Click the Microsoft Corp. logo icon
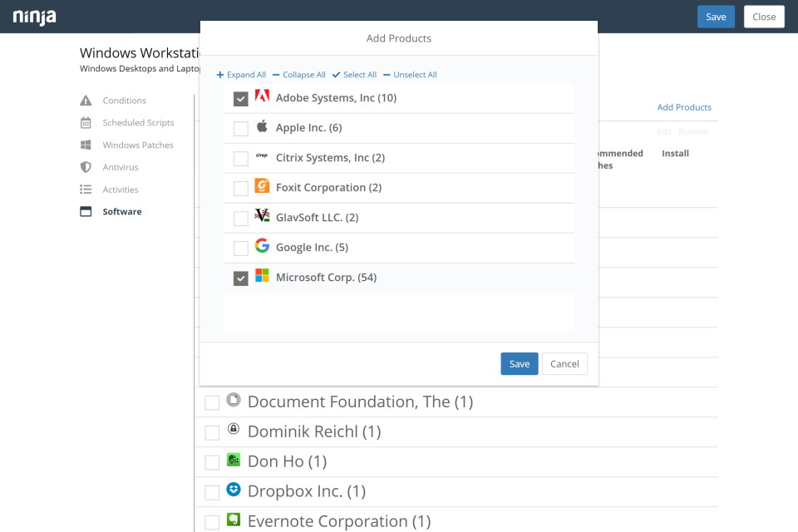The image size is (798, 532). click(262, 276)
